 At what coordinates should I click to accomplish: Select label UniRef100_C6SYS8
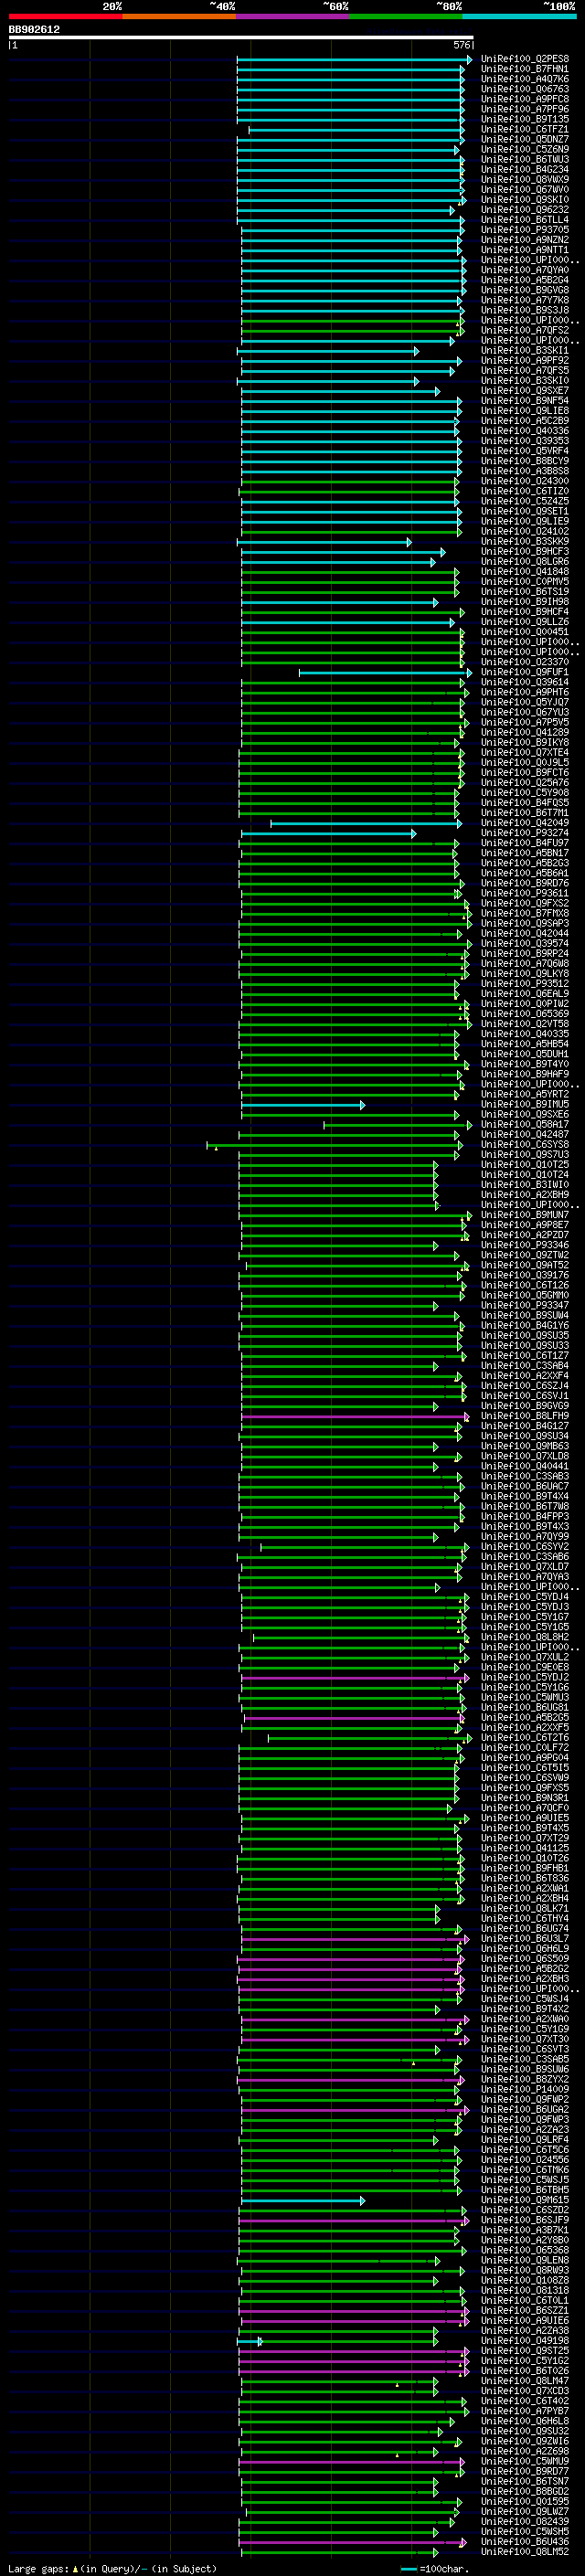click(x=525, y=1145)
